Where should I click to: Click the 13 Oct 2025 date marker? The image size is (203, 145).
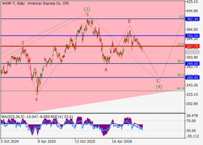[x=85, y=141]
